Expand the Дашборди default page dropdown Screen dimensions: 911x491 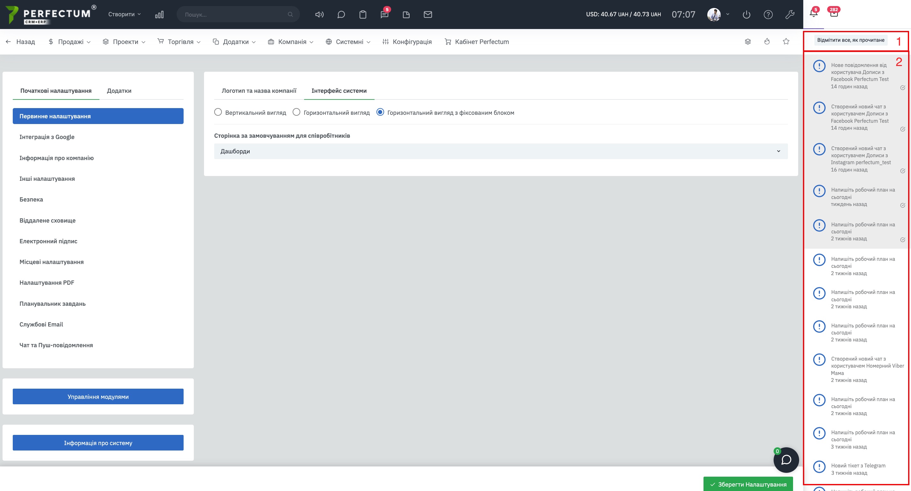[x=500, y=151]
